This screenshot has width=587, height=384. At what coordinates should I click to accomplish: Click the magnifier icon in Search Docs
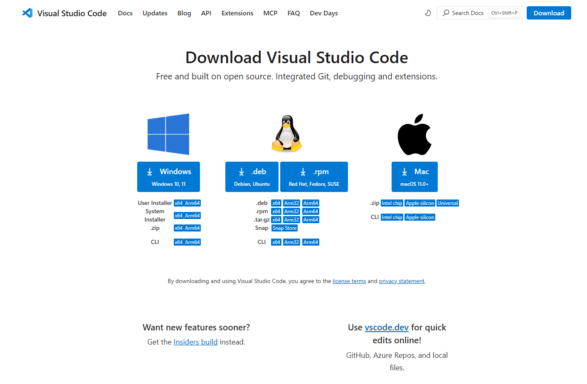click(446, 13)
